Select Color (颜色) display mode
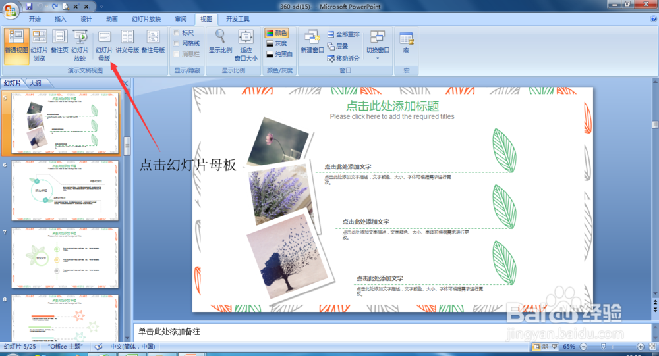 point(276,33)
